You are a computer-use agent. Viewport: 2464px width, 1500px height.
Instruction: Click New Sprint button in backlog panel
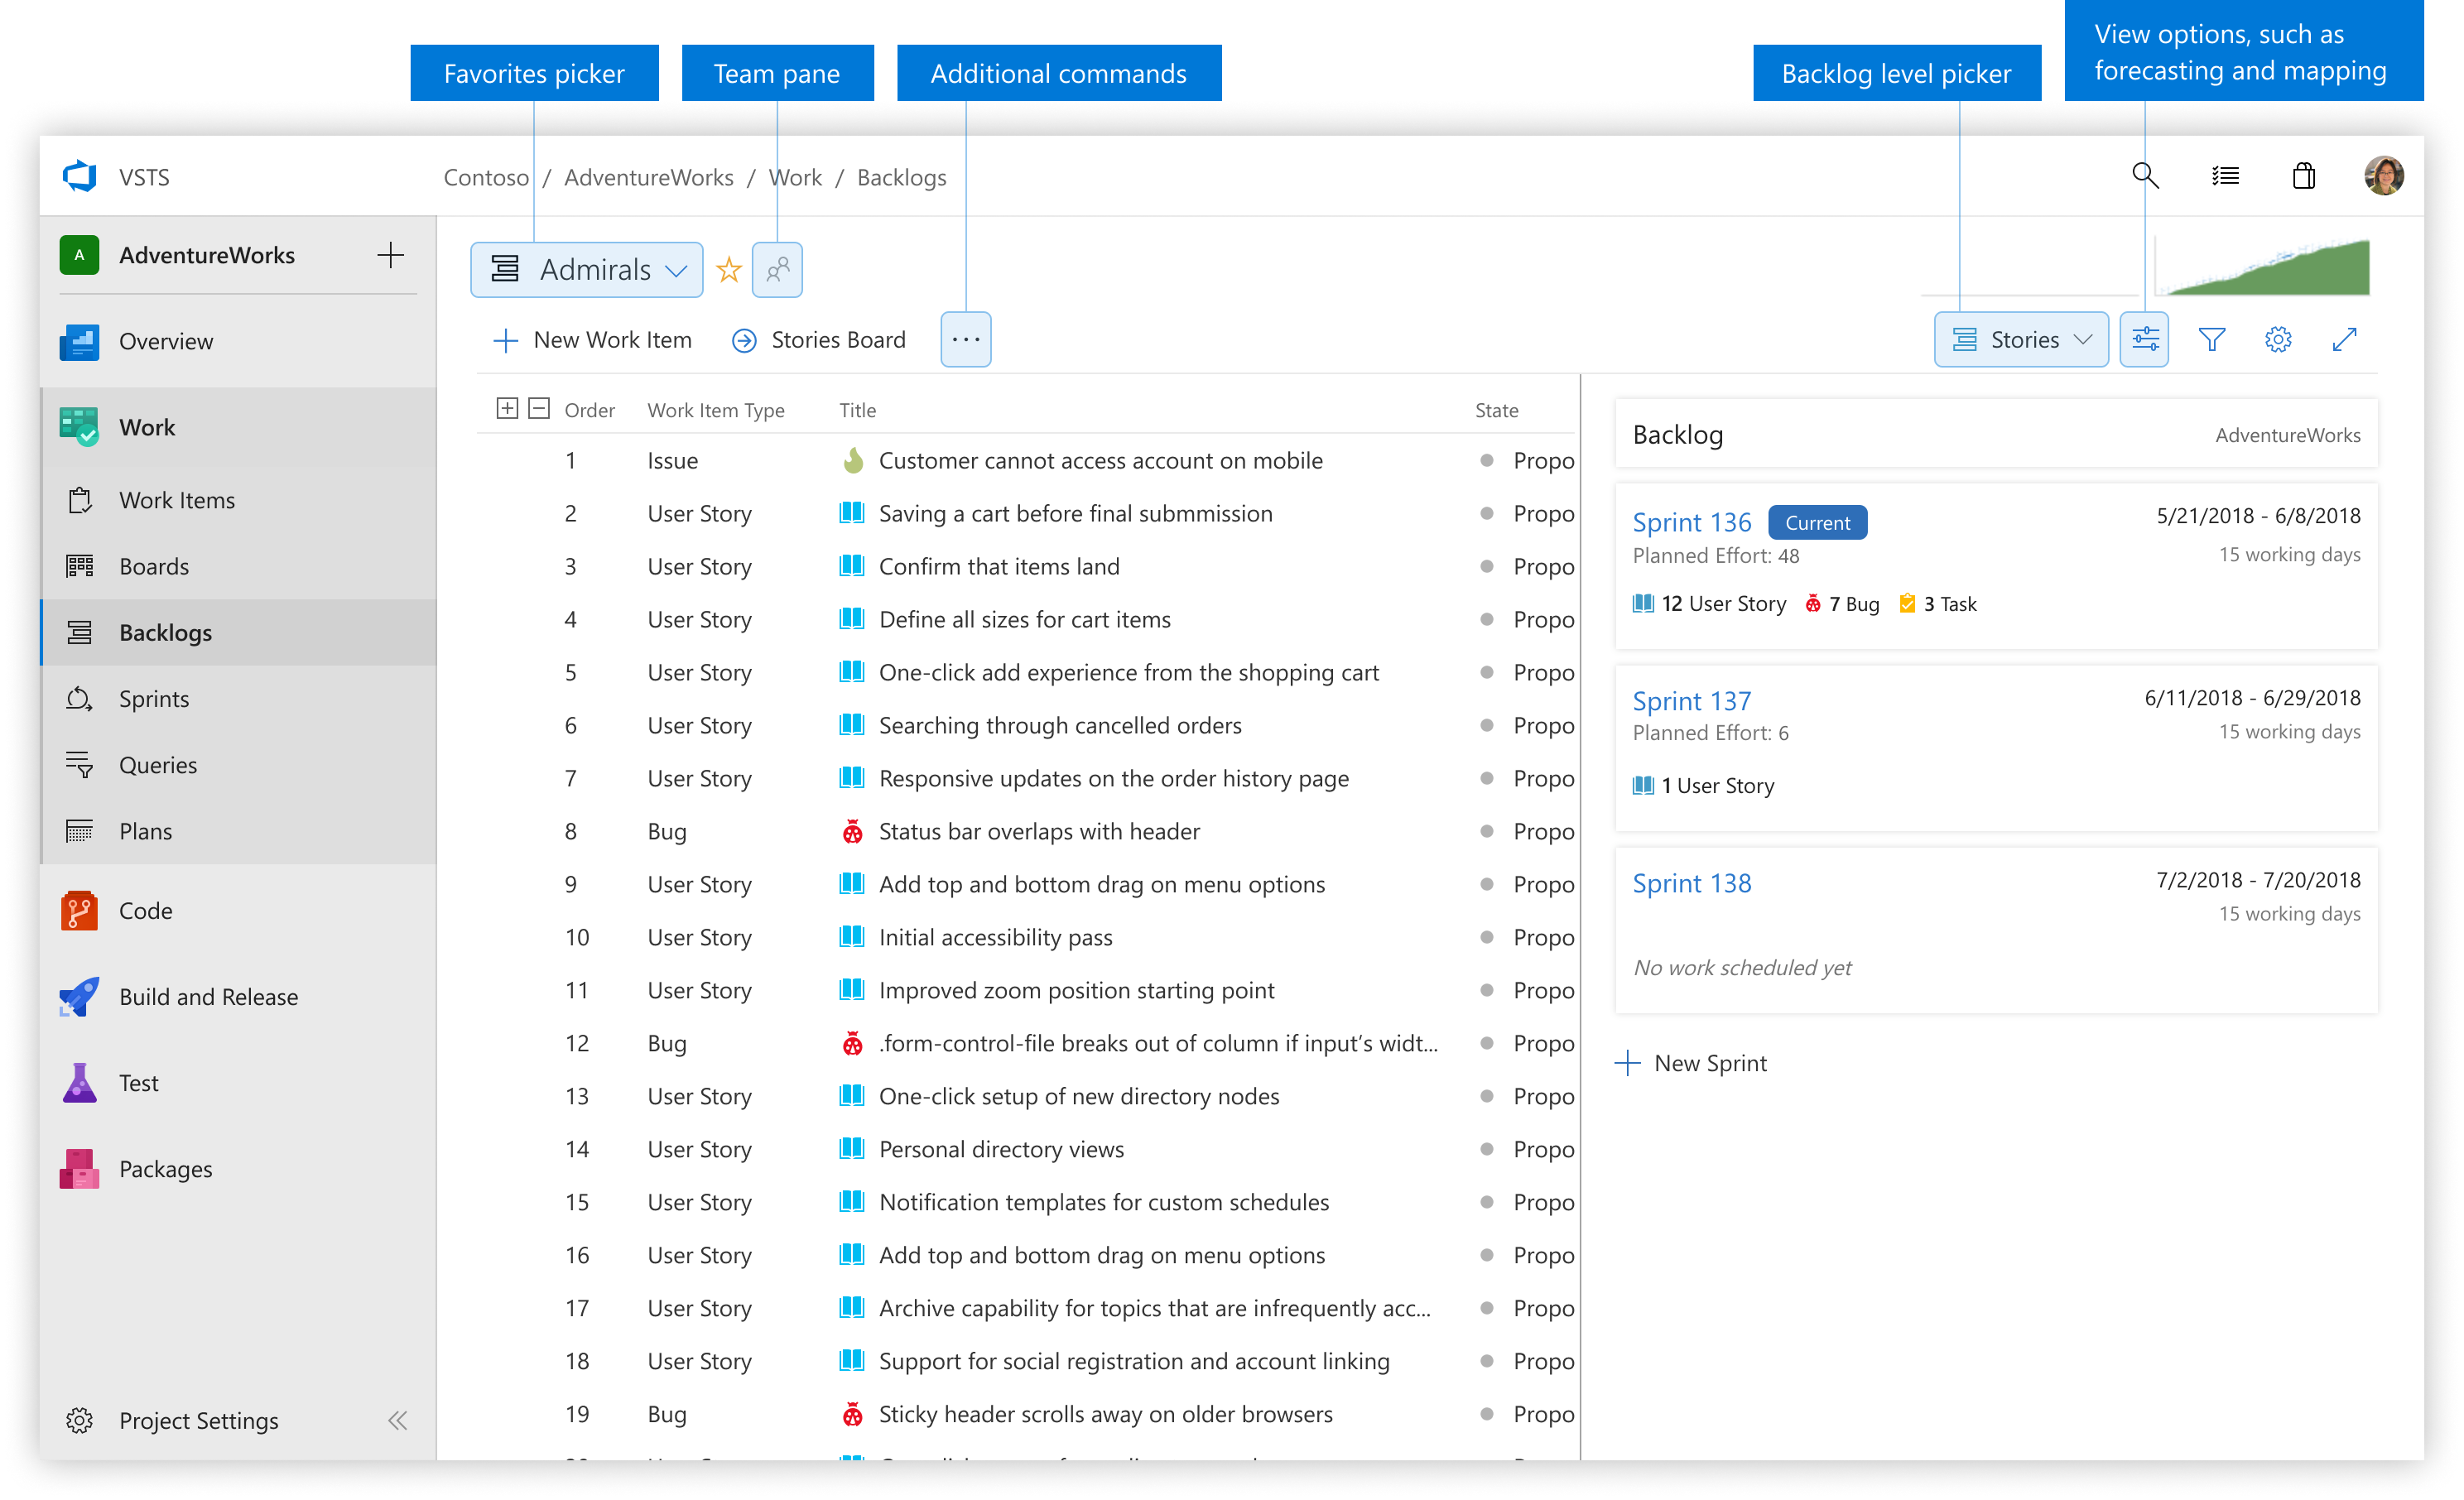point(1695,1061)
